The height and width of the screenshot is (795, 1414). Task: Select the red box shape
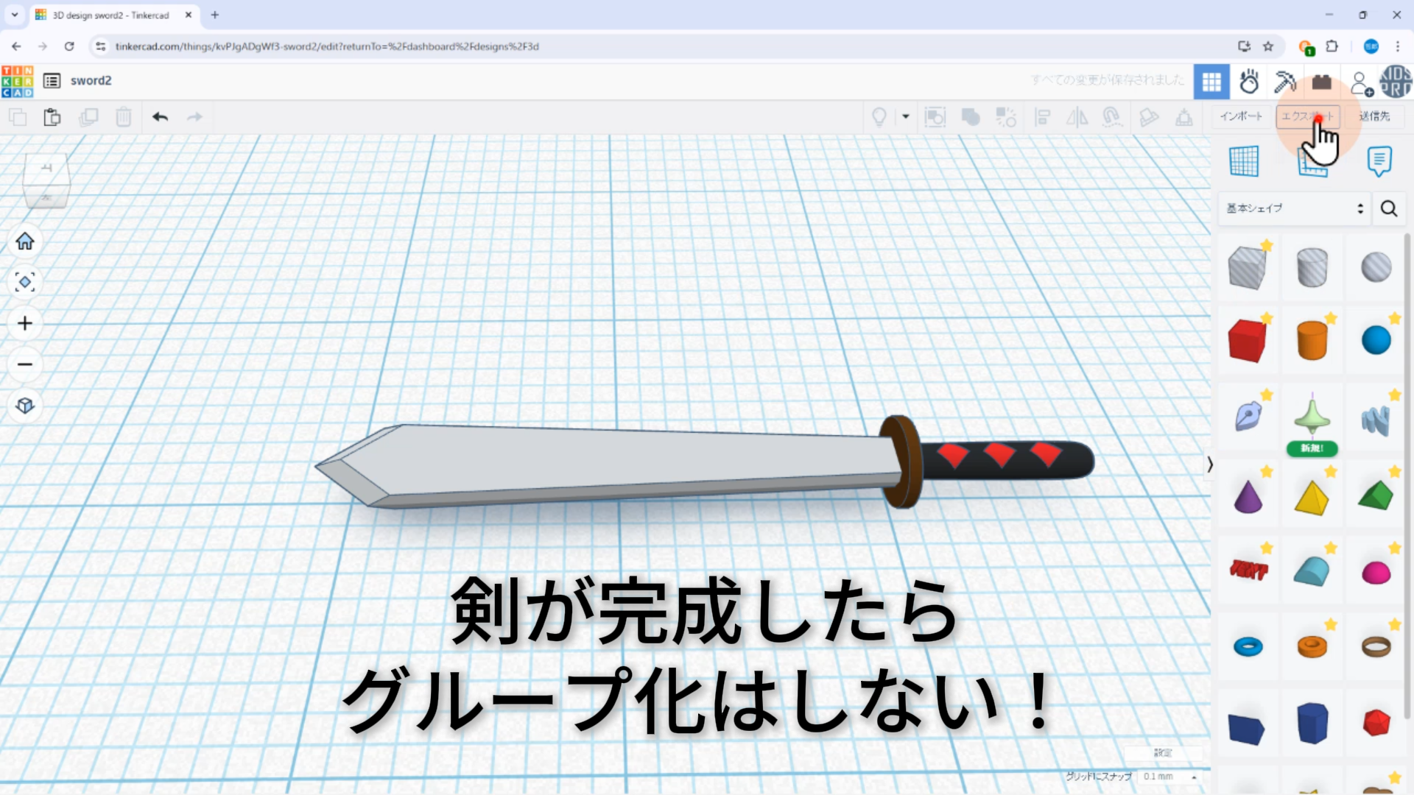point(1247,341)
